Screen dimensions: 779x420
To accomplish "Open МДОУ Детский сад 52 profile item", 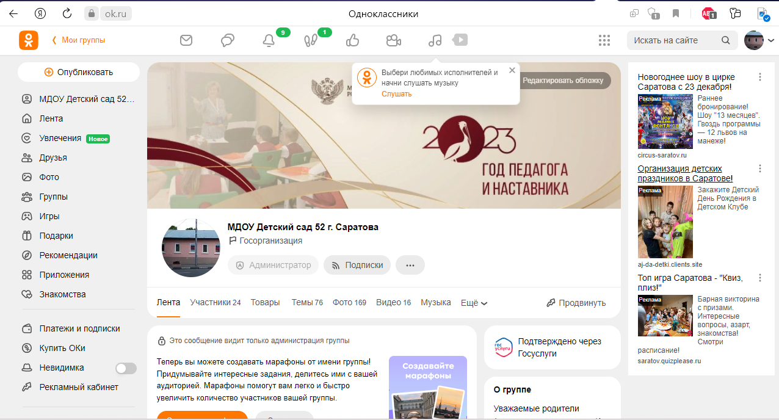I will tap(79, 99).
